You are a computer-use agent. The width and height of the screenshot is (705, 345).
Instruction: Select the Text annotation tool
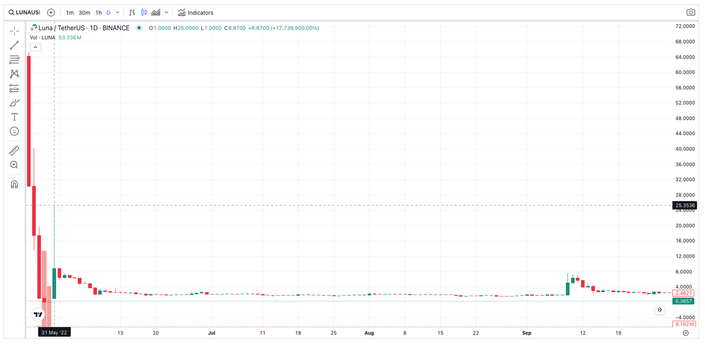(15, 117)
